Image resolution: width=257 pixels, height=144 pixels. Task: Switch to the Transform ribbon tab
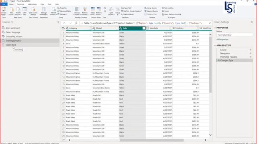(x=20, y=4)
